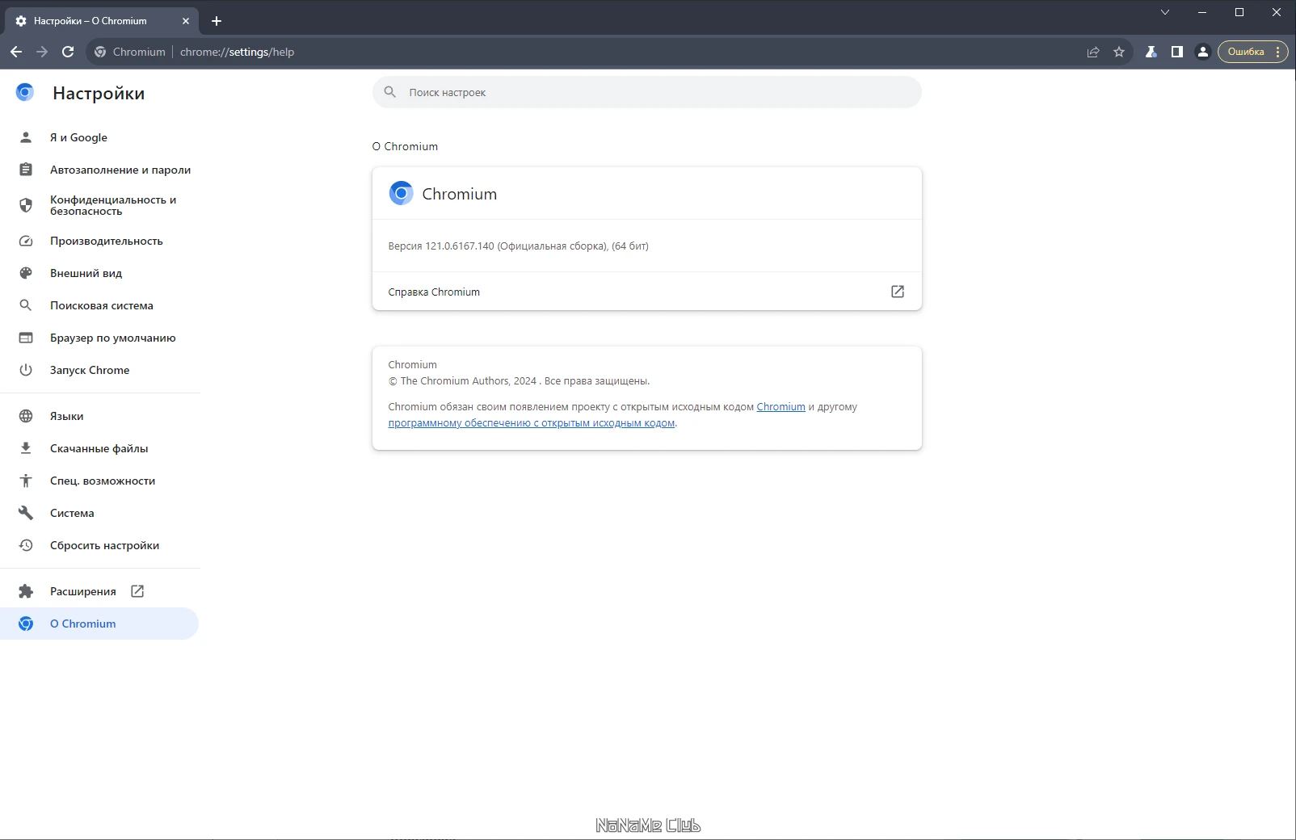The width and height of the screenshot is (1296, 840).
Task: Open Расширения extensions page
Action: 99,591
